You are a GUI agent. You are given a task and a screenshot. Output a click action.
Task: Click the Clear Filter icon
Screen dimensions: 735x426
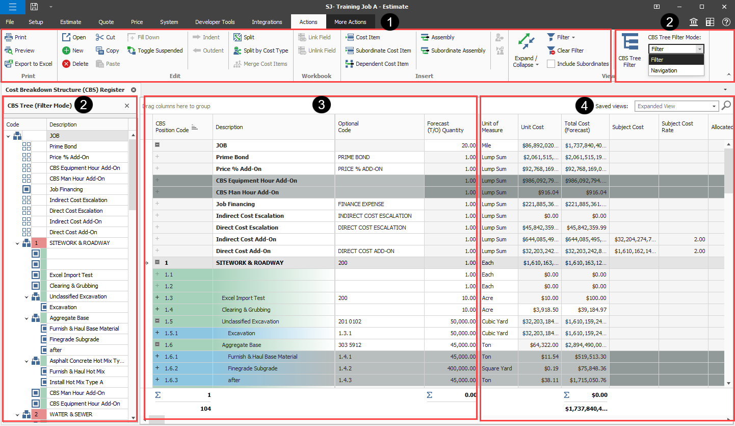[x=551, y=51]
